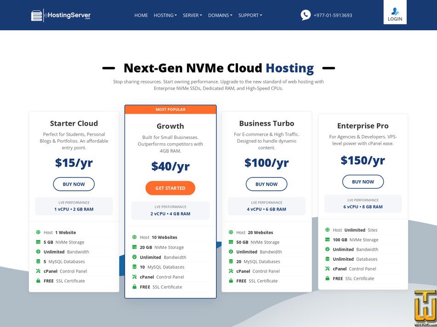The width and height of the screenshot is (437, 327).
Task: Click the FREE SSL lock icon on Enterprise Pro
Action: coord(328,278)
